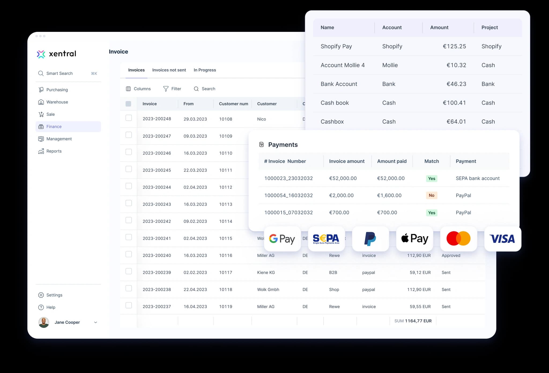Open Finance in the sidebar
Image resolution: width=549 pixels, height=373 pixels.
click(x=68, y=127)
